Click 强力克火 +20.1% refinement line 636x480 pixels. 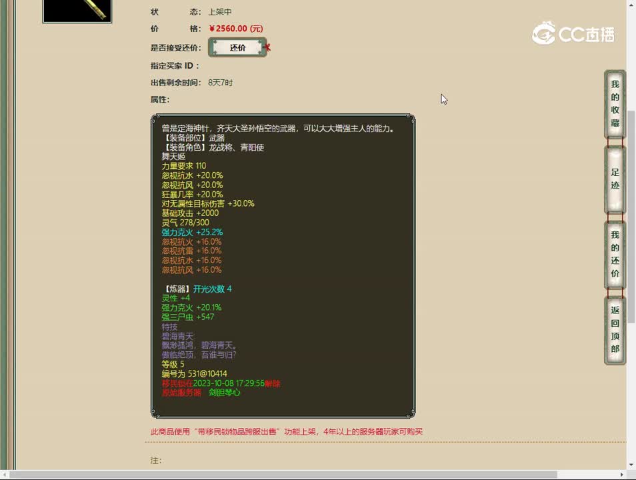point(191,307)
